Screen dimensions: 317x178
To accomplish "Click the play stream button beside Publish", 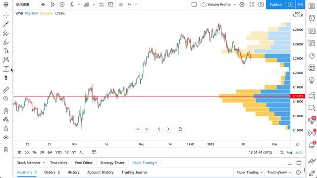I will [291, 4].
